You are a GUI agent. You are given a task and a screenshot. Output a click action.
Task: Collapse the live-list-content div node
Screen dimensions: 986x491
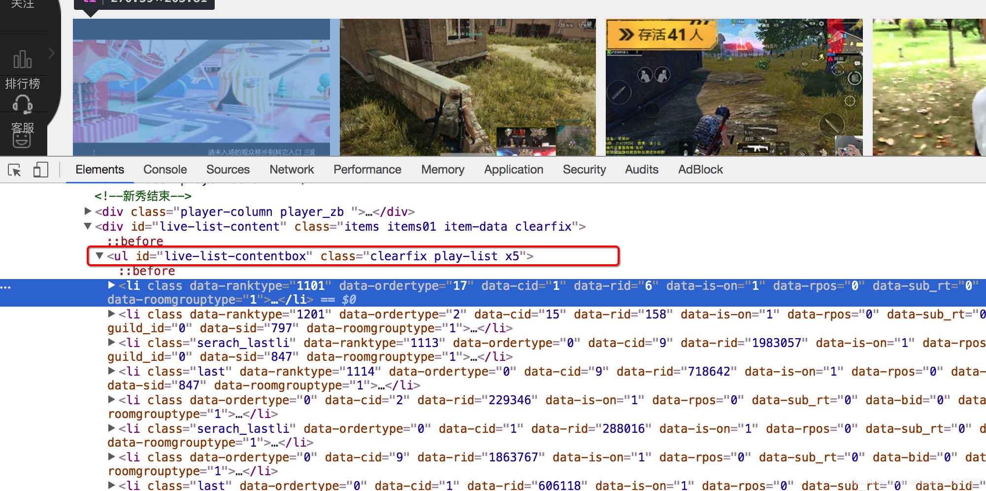(88, 226)
